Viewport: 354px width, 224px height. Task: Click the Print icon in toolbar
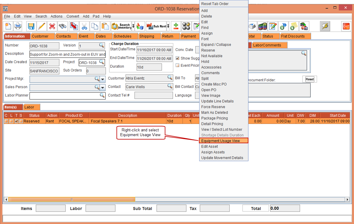point(18,26)
